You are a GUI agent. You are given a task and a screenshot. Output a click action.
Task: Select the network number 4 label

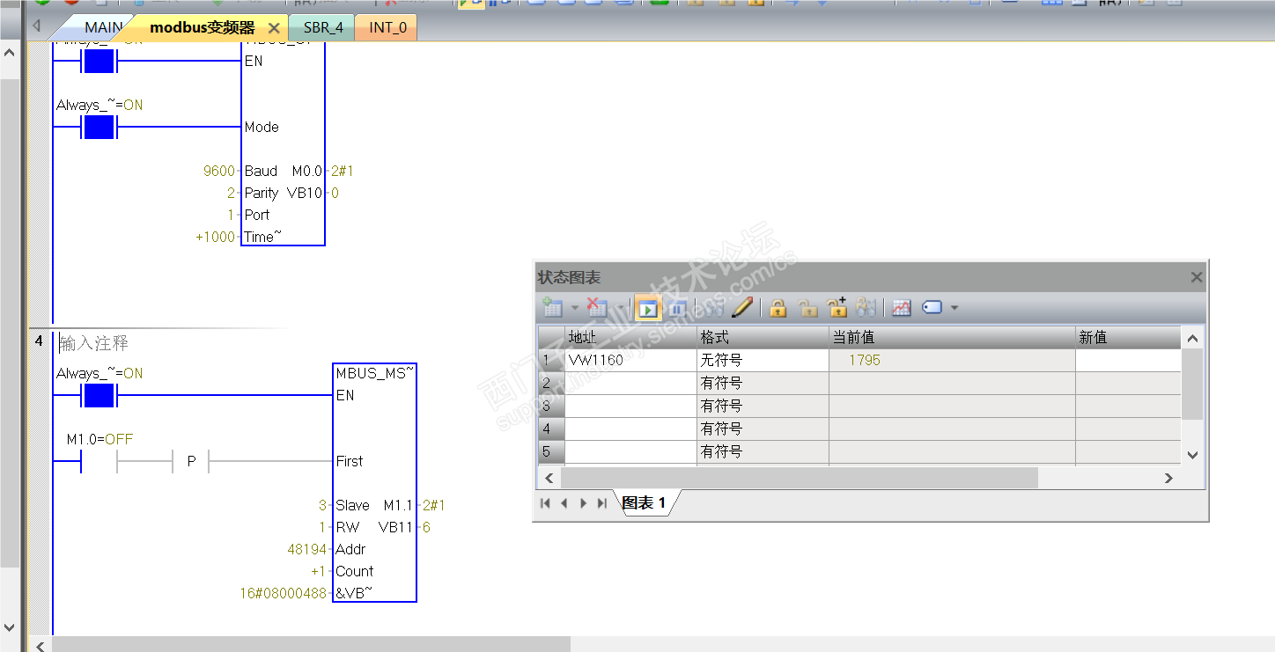[x=39, y=341]
